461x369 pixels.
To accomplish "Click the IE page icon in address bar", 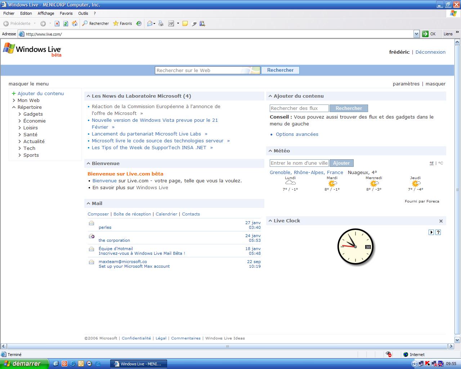I will point(22,34).
